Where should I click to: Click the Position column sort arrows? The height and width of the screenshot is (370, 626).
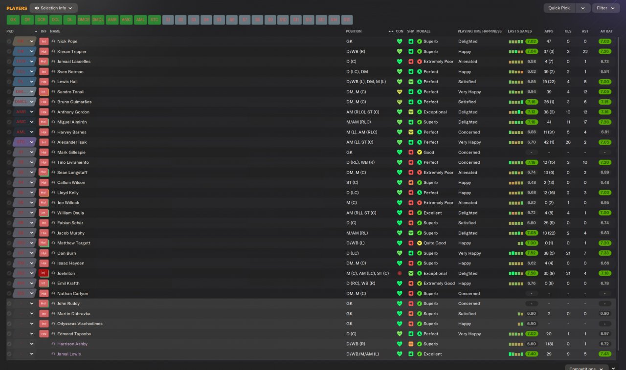pos(391,31)
